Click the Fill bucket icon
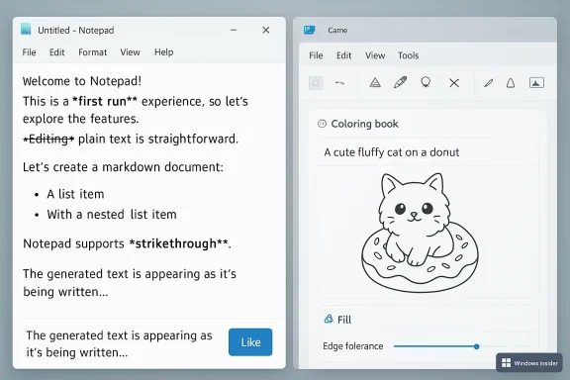Image resolution: width=570 pixels, height=380 pixels. click(x=329, y=319)
